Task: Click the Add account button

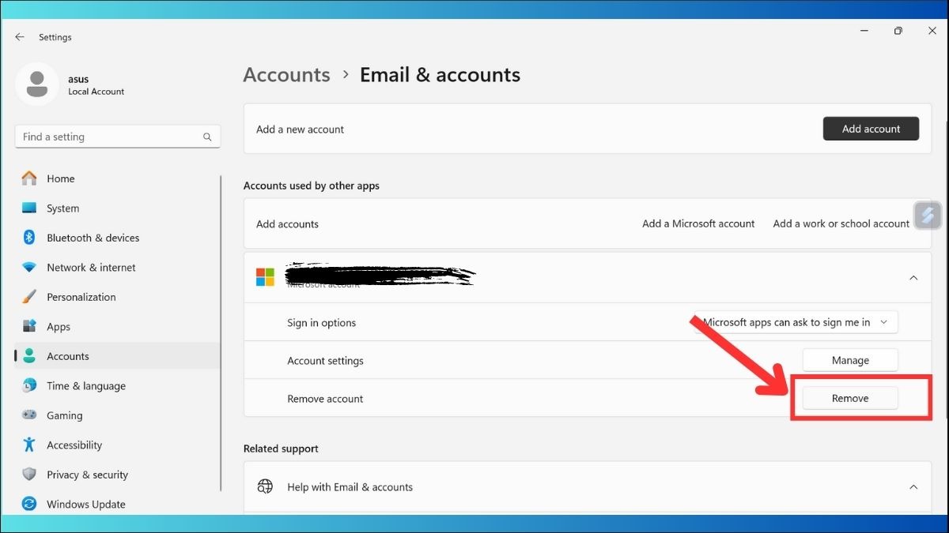Action: 871,129
